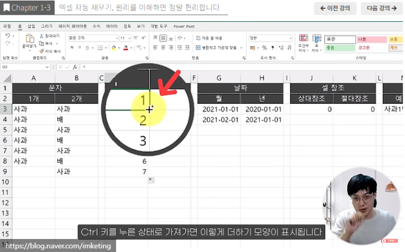
Task: Open the font name dropdown
Action: [117, 38]
